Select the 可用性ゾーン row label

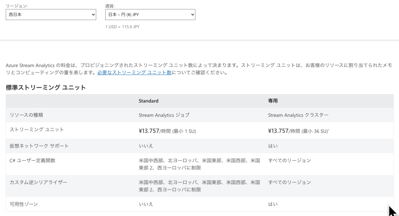pyautogui.click(x=24, y=204)
